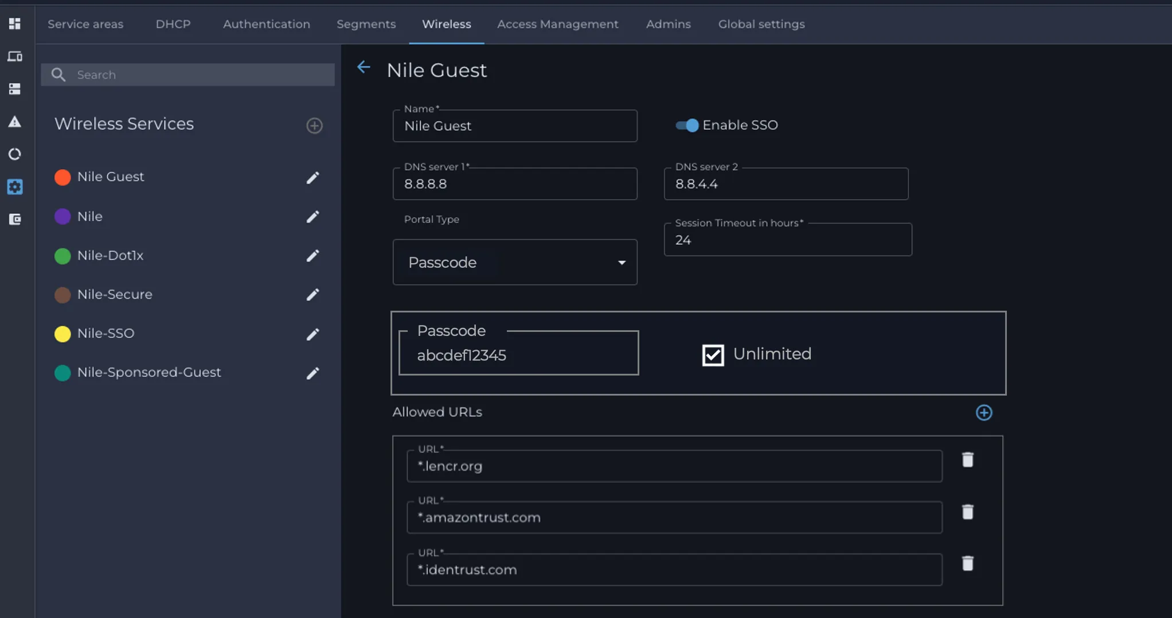Switch to the Segments tab
The width and height of the screenshot is (1172, 618).
(366, 24)
